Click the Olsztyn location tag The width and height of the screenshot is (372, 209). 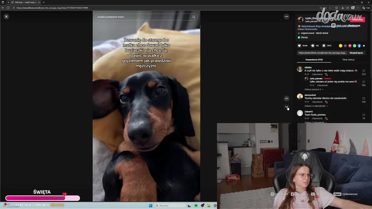(x=303, y=37)
